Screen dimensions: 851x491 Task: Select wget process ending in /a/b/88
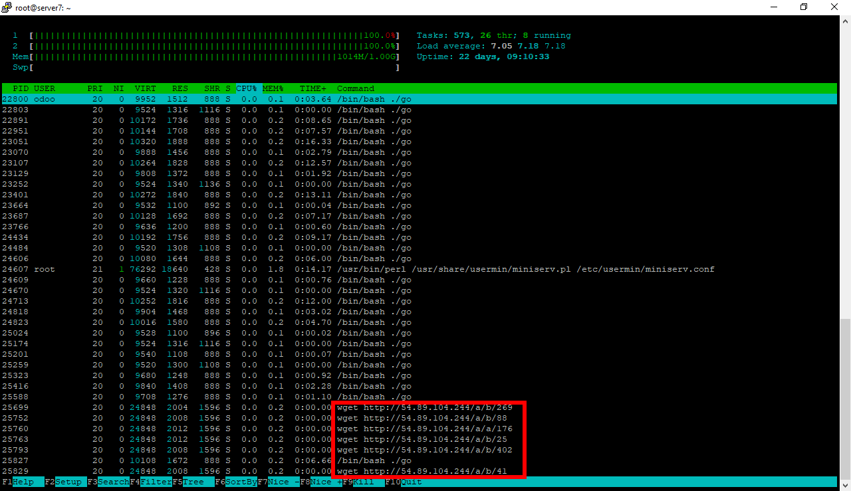(419, 418)
